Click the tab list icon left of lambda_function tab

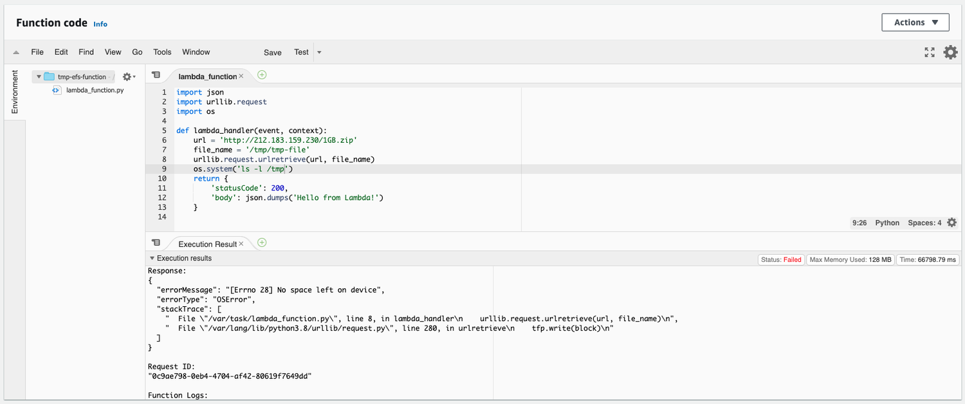tap(156, 75)
